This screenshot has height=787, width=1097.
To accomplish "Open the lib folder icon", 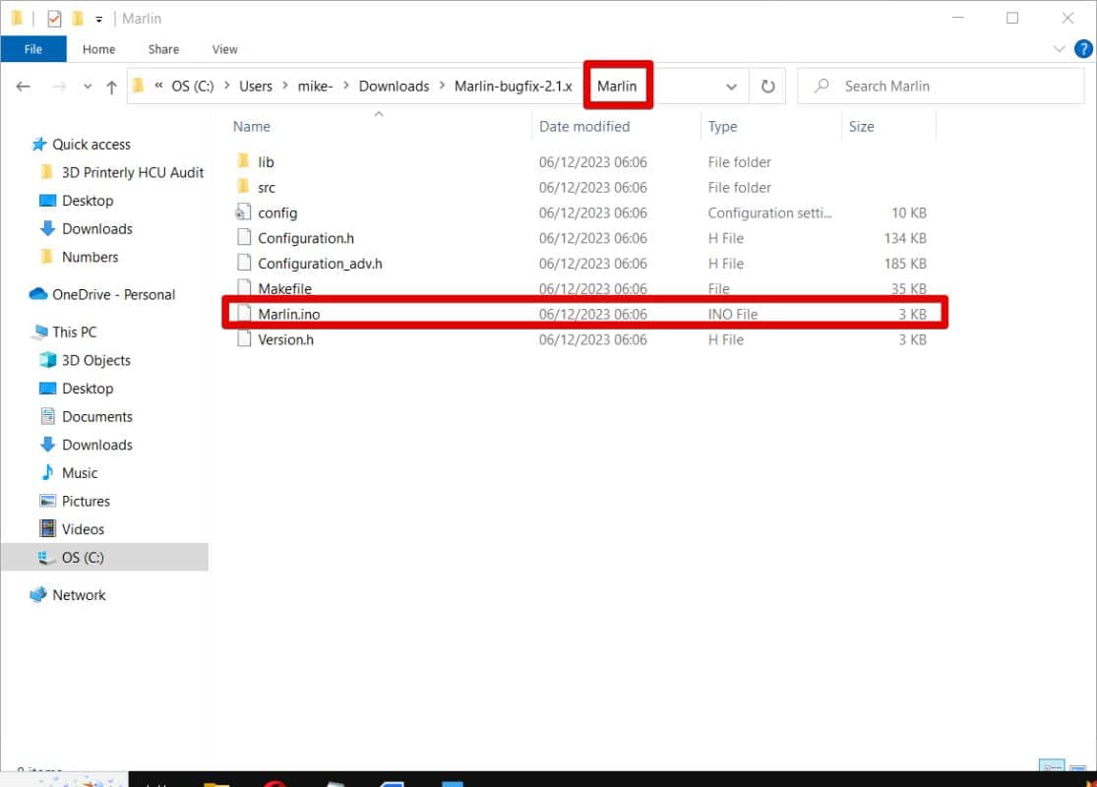I will click(244, 161).
